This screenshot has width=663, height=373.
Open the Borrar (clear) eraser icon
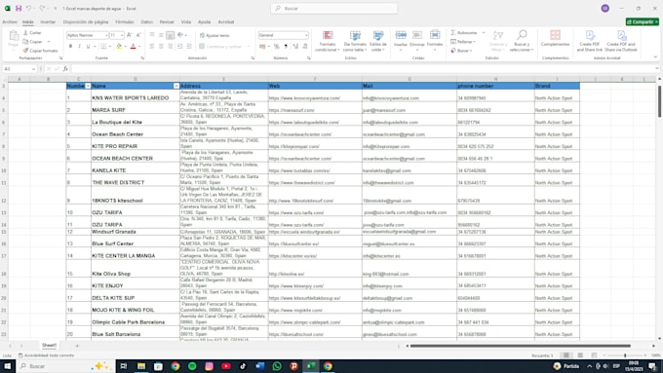(x=453, y=51)
